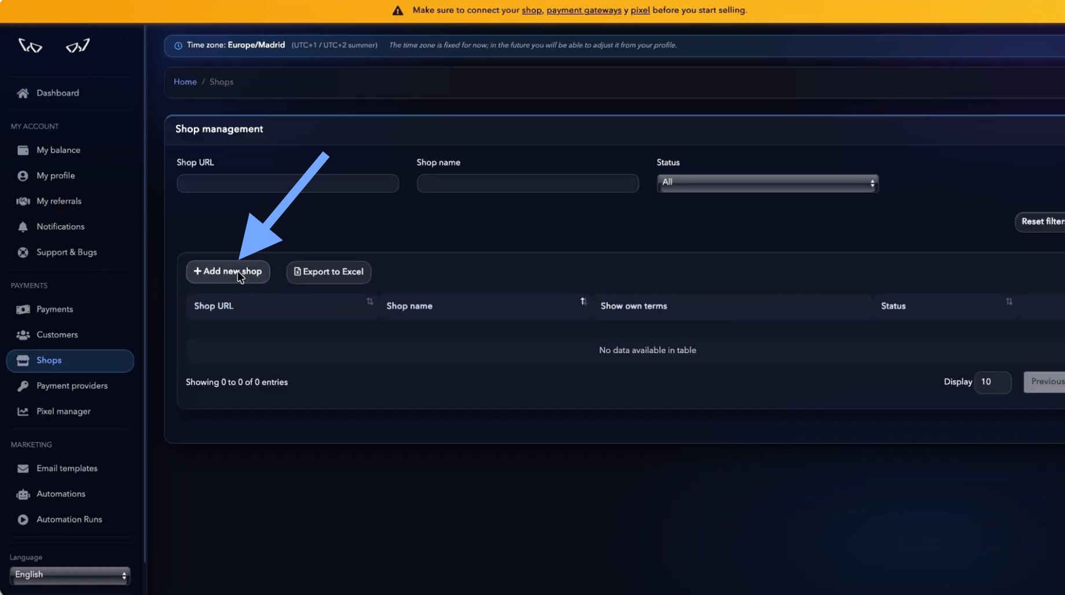The image size is (1065, 595).
Task: Click the Reset filters button
Action: [1041, 222]
